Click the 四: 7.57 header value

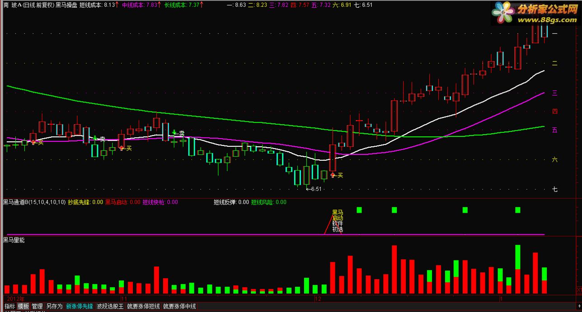click(300, 5)
